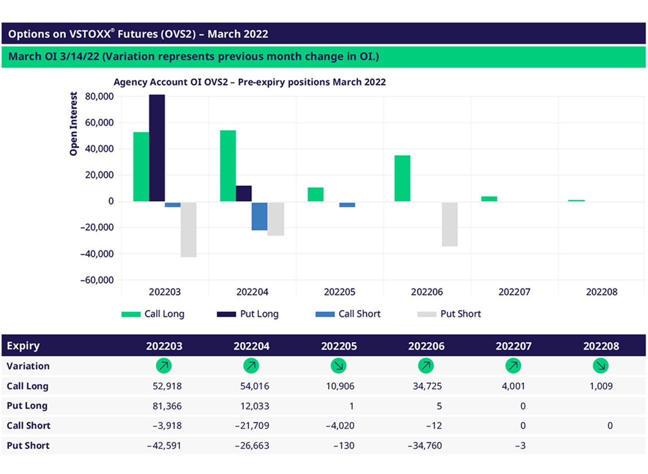Click the Call Short bar for 202204
Viewport: 648px width, 474px height.
[x=259, y=216]
